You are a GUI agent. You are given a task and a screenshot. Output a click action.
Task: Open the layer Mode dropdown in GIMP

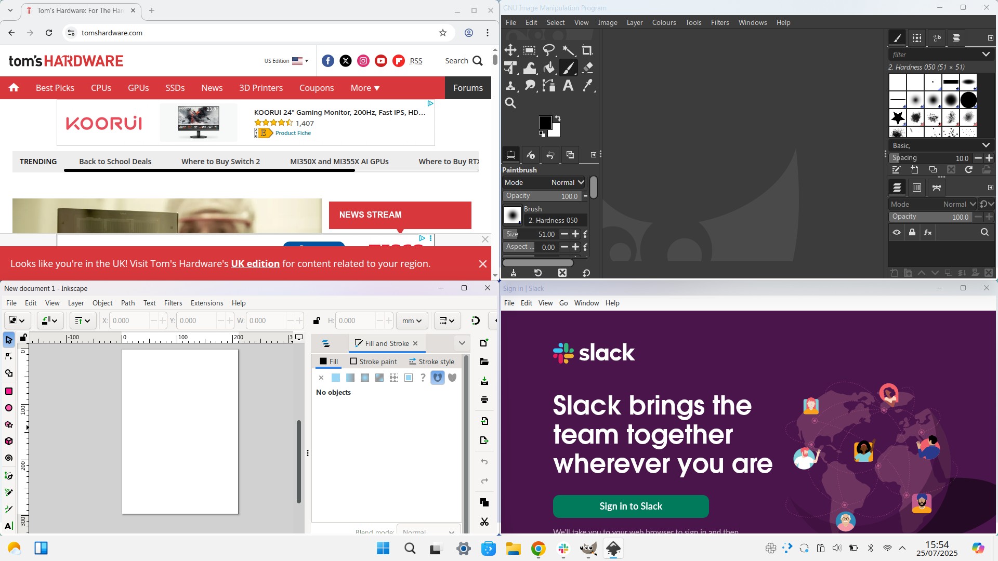[934, 204]
